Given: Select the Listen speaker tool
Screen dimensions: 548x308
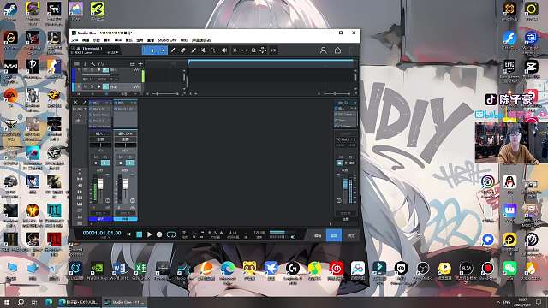Looking at the screenshot, I should 224,50.
